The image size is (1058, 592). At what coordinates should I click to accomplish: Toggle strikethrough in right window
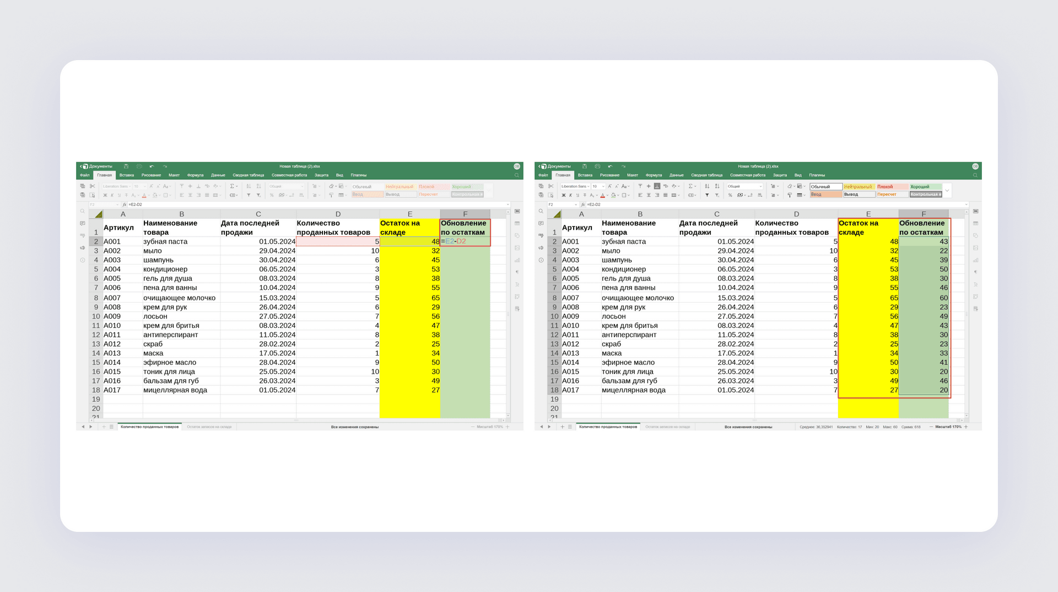pyautogui.click(x=585, y=195)
